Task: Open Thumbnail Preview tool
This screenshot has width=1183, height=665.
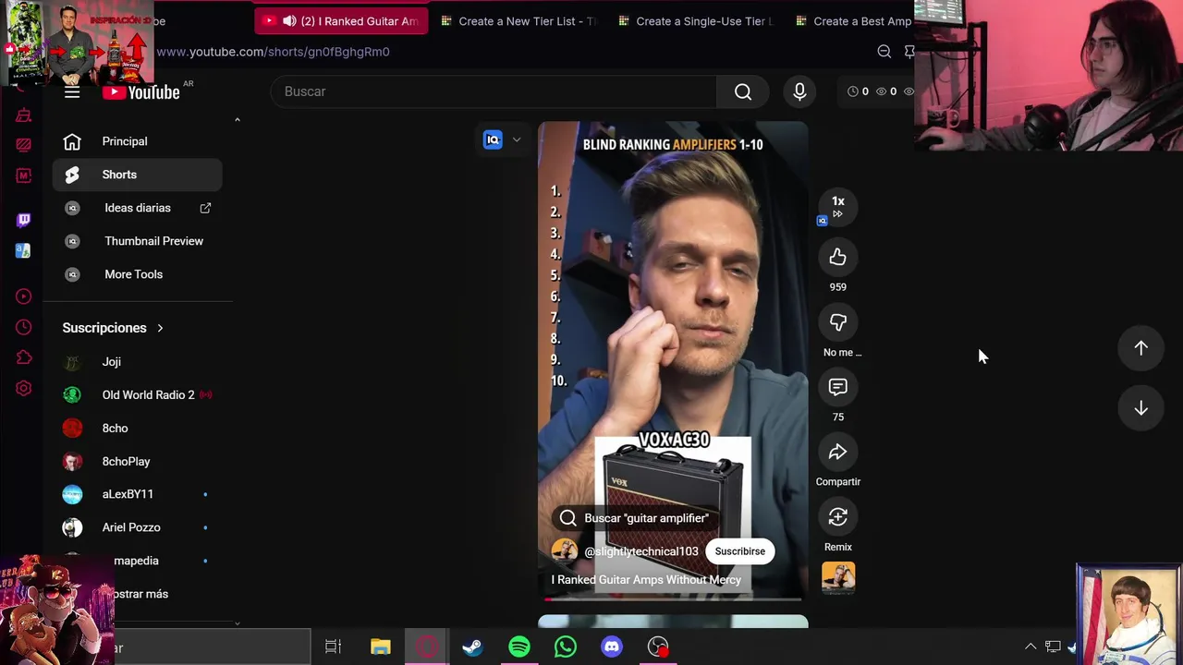Action: [137, 241]
